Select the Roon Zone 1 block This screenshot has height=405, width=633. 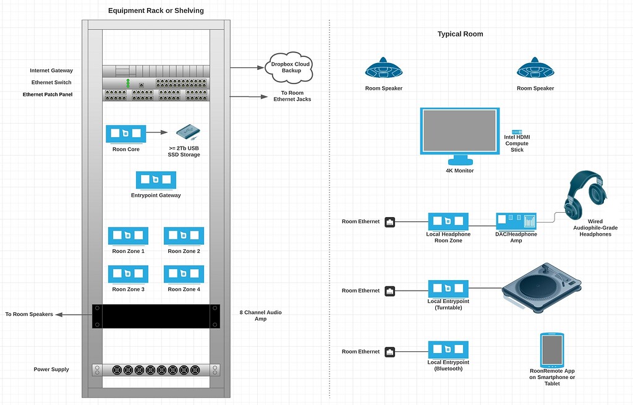(127, 236)
